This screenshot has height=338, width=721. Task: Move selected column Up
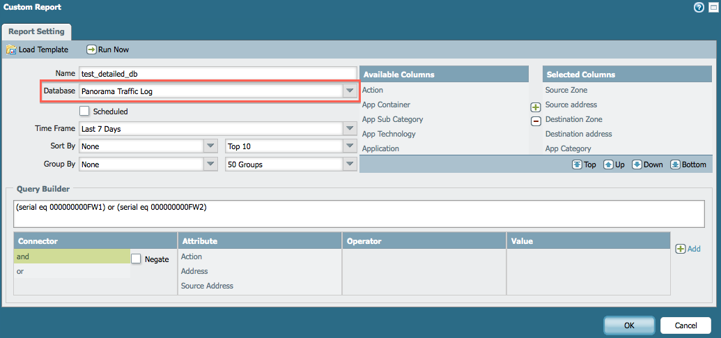(614, 164)
